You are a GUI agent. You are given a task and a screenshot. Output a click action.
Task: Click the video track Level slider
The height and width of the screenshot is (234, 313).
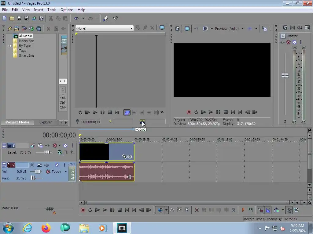click(47, 152)
